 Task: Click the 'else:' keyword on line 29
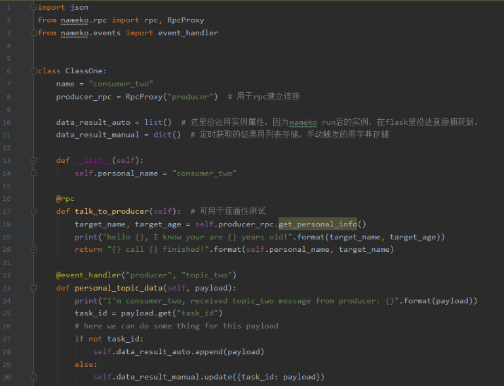click(x=86, y=364)
